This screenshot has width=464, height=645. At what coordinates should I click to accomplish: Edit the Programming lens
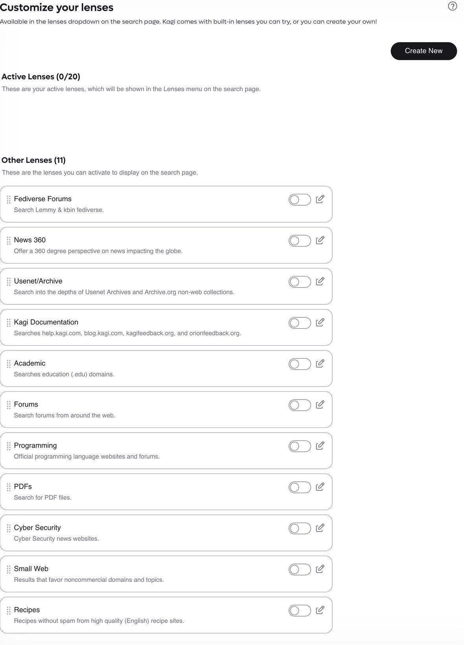(x=320, y=446)
